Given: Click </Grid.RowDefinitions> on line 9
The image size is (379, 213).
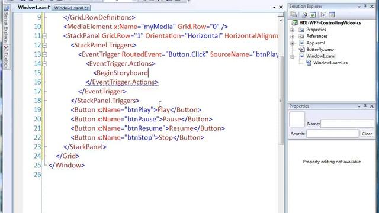Looking at the screenshot, I should [99, 17].
